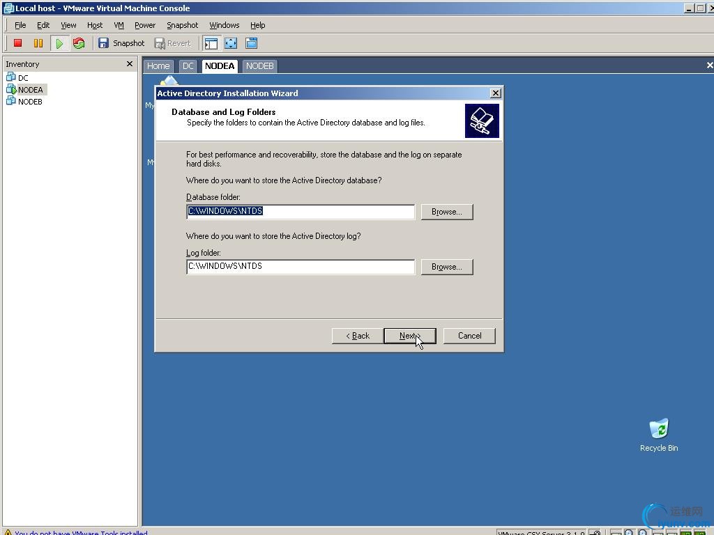Click the green Power On play icon
The width and height of the screenshot is (714, 535).
pyautogui.click(x=59, y=43)
